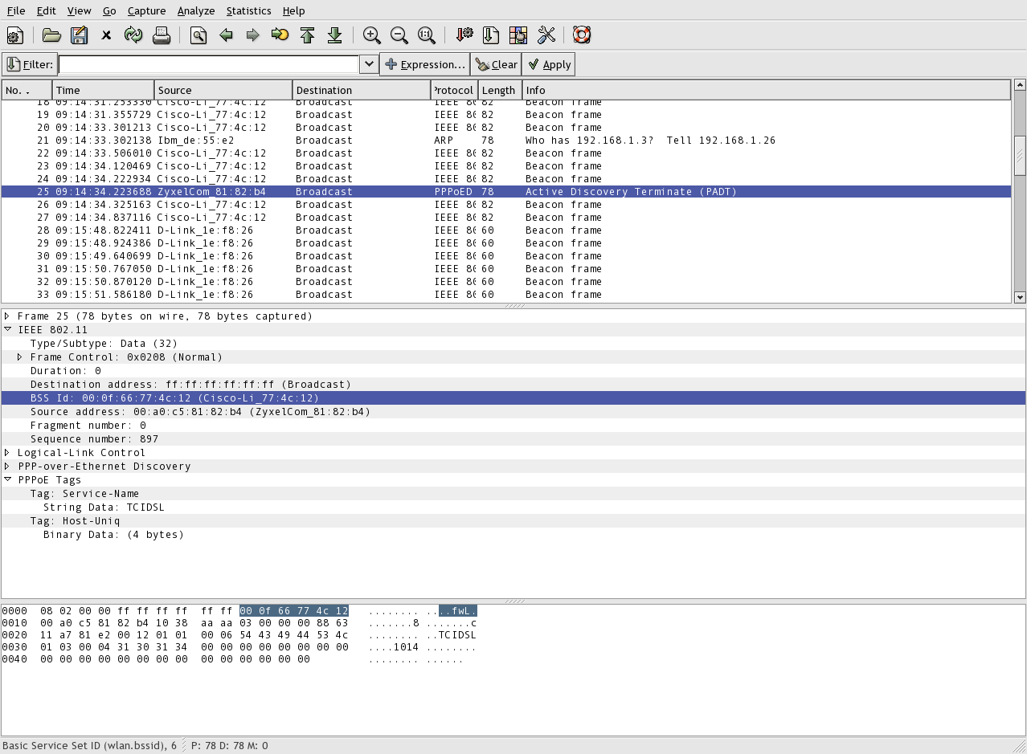The image size is (1027, 754).
Task: Clear the display filter
Action: pyautogui.click(x=496, y=64)
